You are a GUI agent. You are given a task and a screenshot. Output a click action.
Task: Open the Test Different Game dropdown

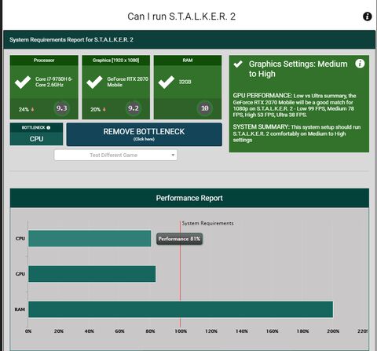point(115,155)
